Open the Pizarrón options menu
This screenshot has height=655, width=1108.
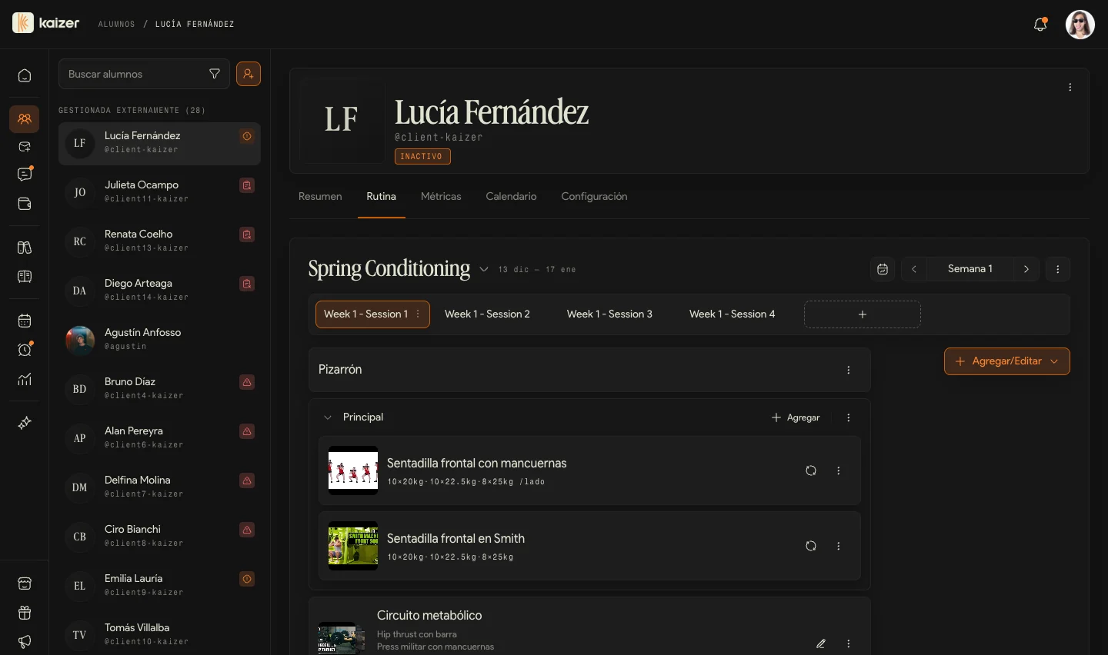tap(849, 370)
